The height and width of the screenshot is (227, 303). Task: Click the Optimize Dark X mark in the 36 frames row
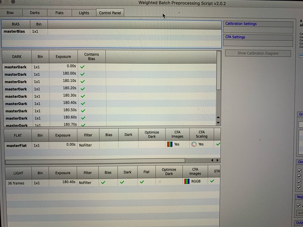pos(160,182)
